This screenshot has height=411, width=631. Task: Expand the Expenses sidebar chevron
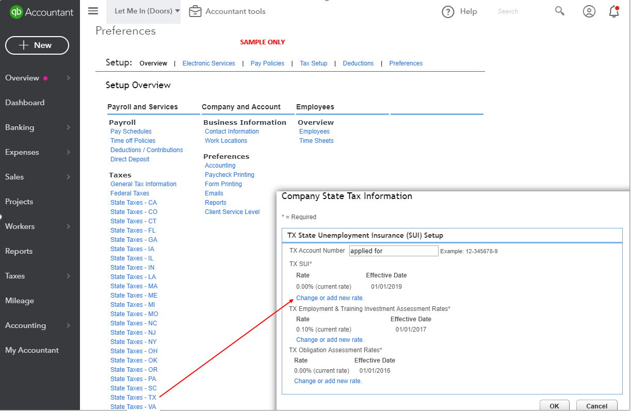click(x=69, y=152)
